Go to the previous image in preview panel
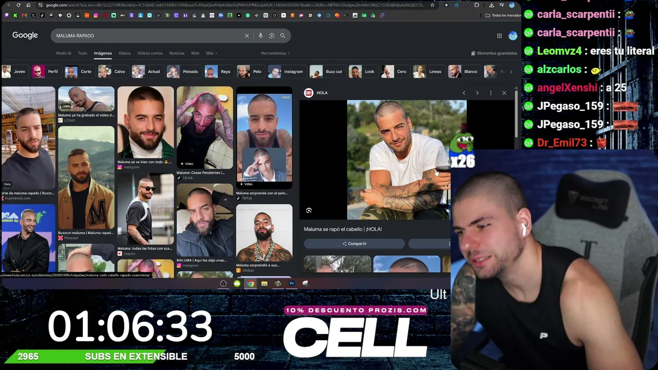658x370 pixels. click(464, 93)
